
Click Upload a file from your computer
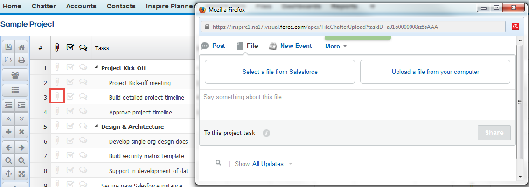click(x=435, y=72)
